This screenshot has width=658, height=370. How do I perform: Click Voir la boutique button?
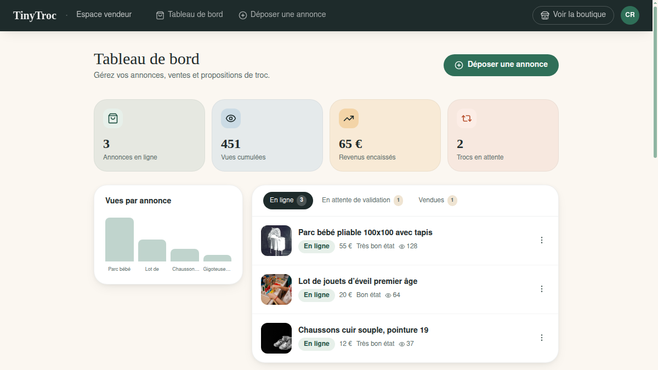pos(573,15)
